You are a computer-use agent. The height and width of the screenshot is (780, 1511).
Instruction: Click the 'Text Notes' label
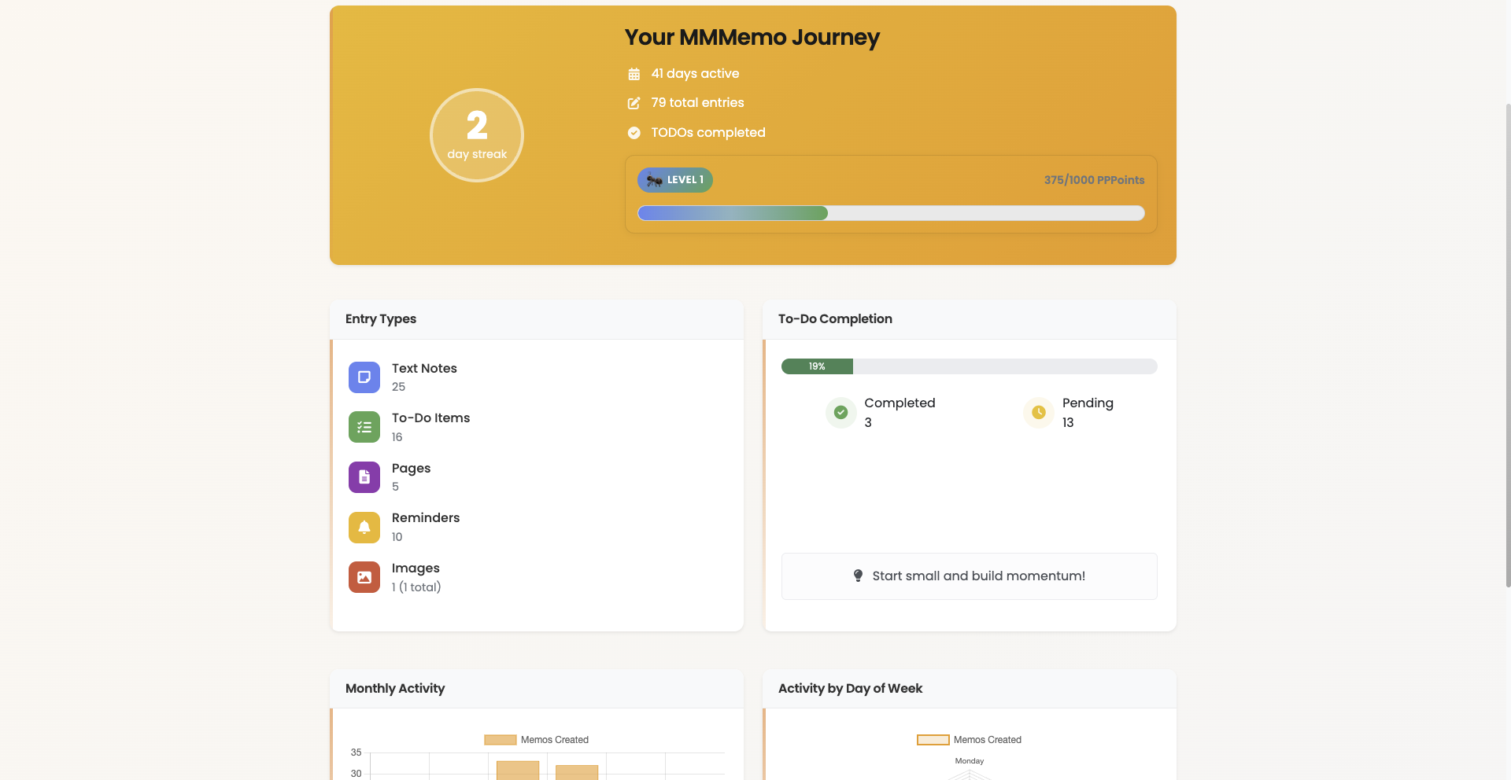pyautogui.click(x=424, y=368)
